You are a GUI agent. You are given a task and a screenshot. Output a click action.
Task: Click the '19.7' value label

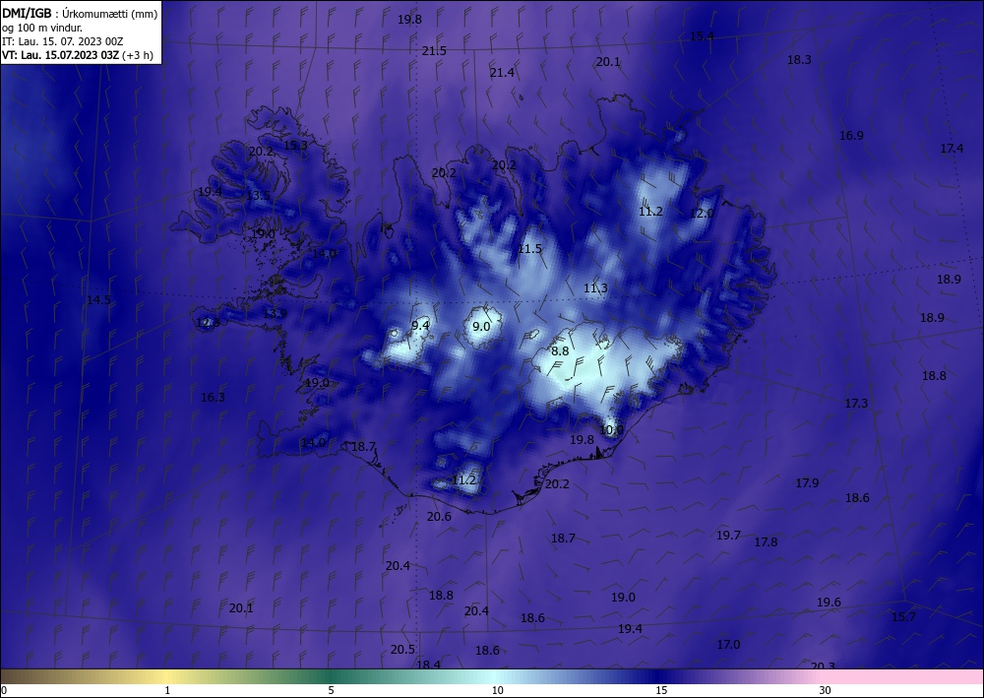pyautogui.click(x=728, y=536)
